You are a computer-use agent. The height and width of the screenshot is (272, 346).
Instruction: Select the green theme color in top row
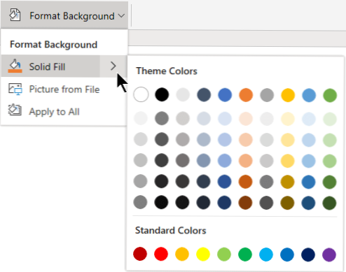330,95
